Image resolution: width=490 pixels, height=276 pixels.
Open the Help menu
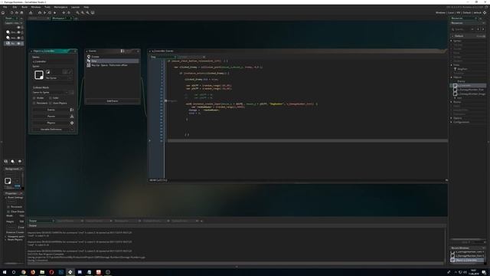pyautogui.click(x=87, y=7)
